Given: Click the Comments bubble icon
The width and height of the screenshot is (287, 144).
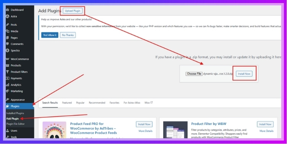Looking at the screenshot, I should point(8,44).
